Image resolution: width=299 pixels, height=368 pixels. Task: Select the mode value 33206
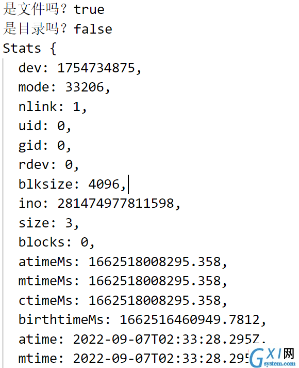coord(85,87)
